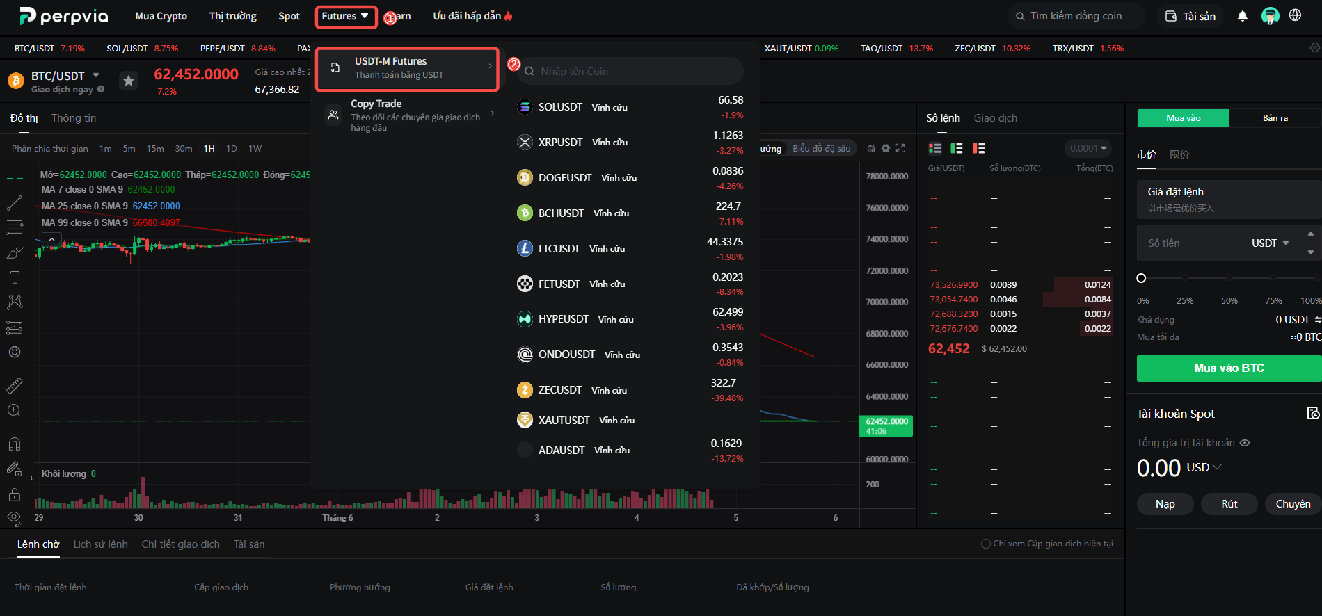Screen dimensions: 1322x616
Task: Toggle account total value visibility eye
Action: (x=1245, y=443)
